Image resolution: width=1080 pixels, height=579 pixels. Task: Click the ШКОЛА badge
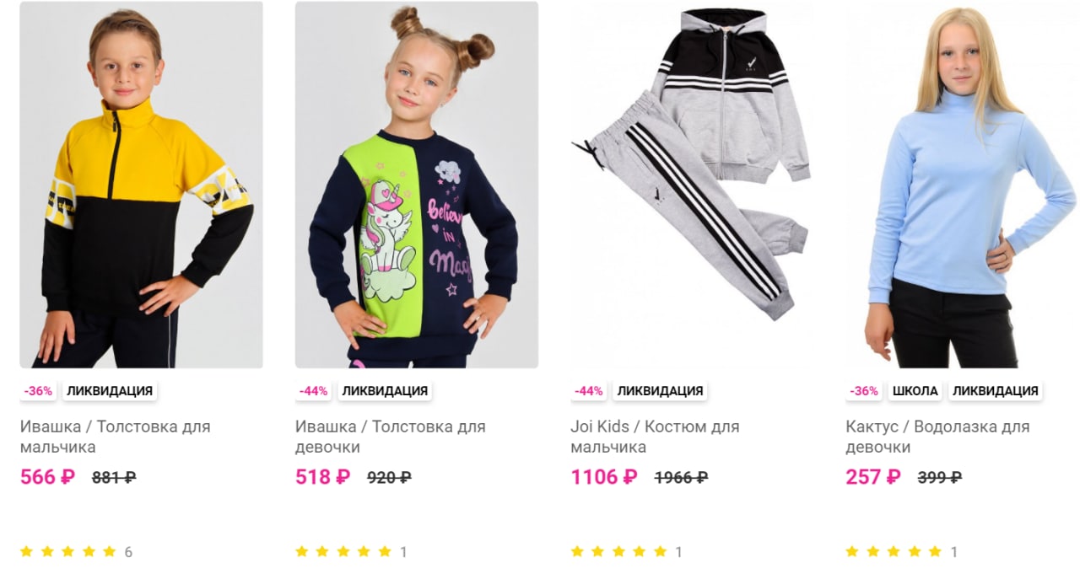pyautogui.click(x=915, y=391)
